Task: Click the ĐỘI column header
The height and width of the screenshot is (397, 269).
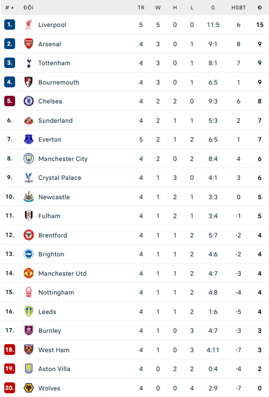Action: pos(28,8)
